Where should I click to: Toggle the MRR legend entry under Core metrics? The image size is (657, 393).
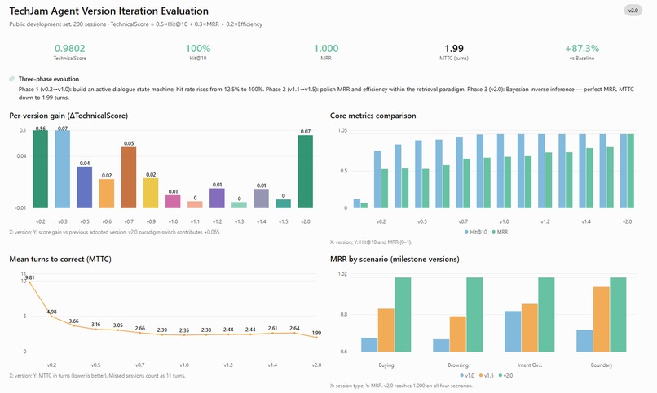[x=500, y=232]
